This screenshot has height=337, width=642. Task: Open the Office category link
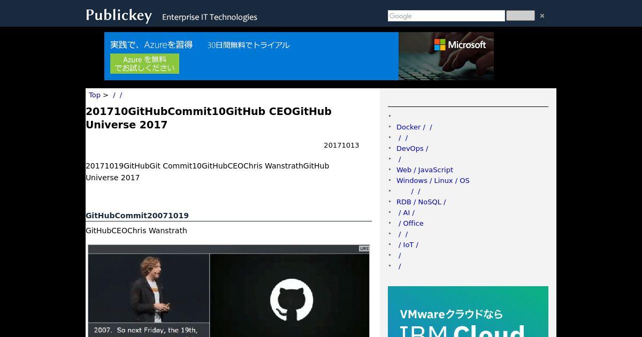pos(411,224)
